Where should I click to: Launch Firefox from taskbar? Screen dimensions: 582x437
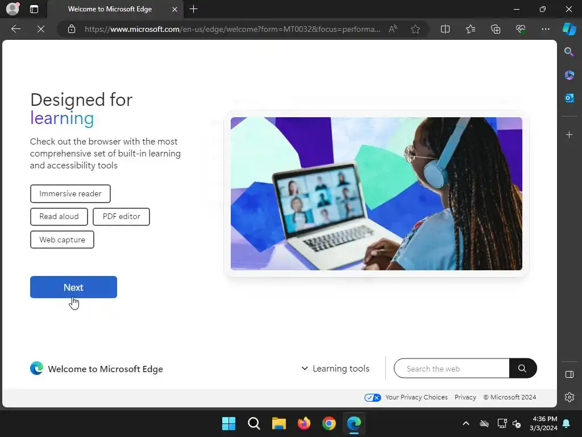coord(304,423)
